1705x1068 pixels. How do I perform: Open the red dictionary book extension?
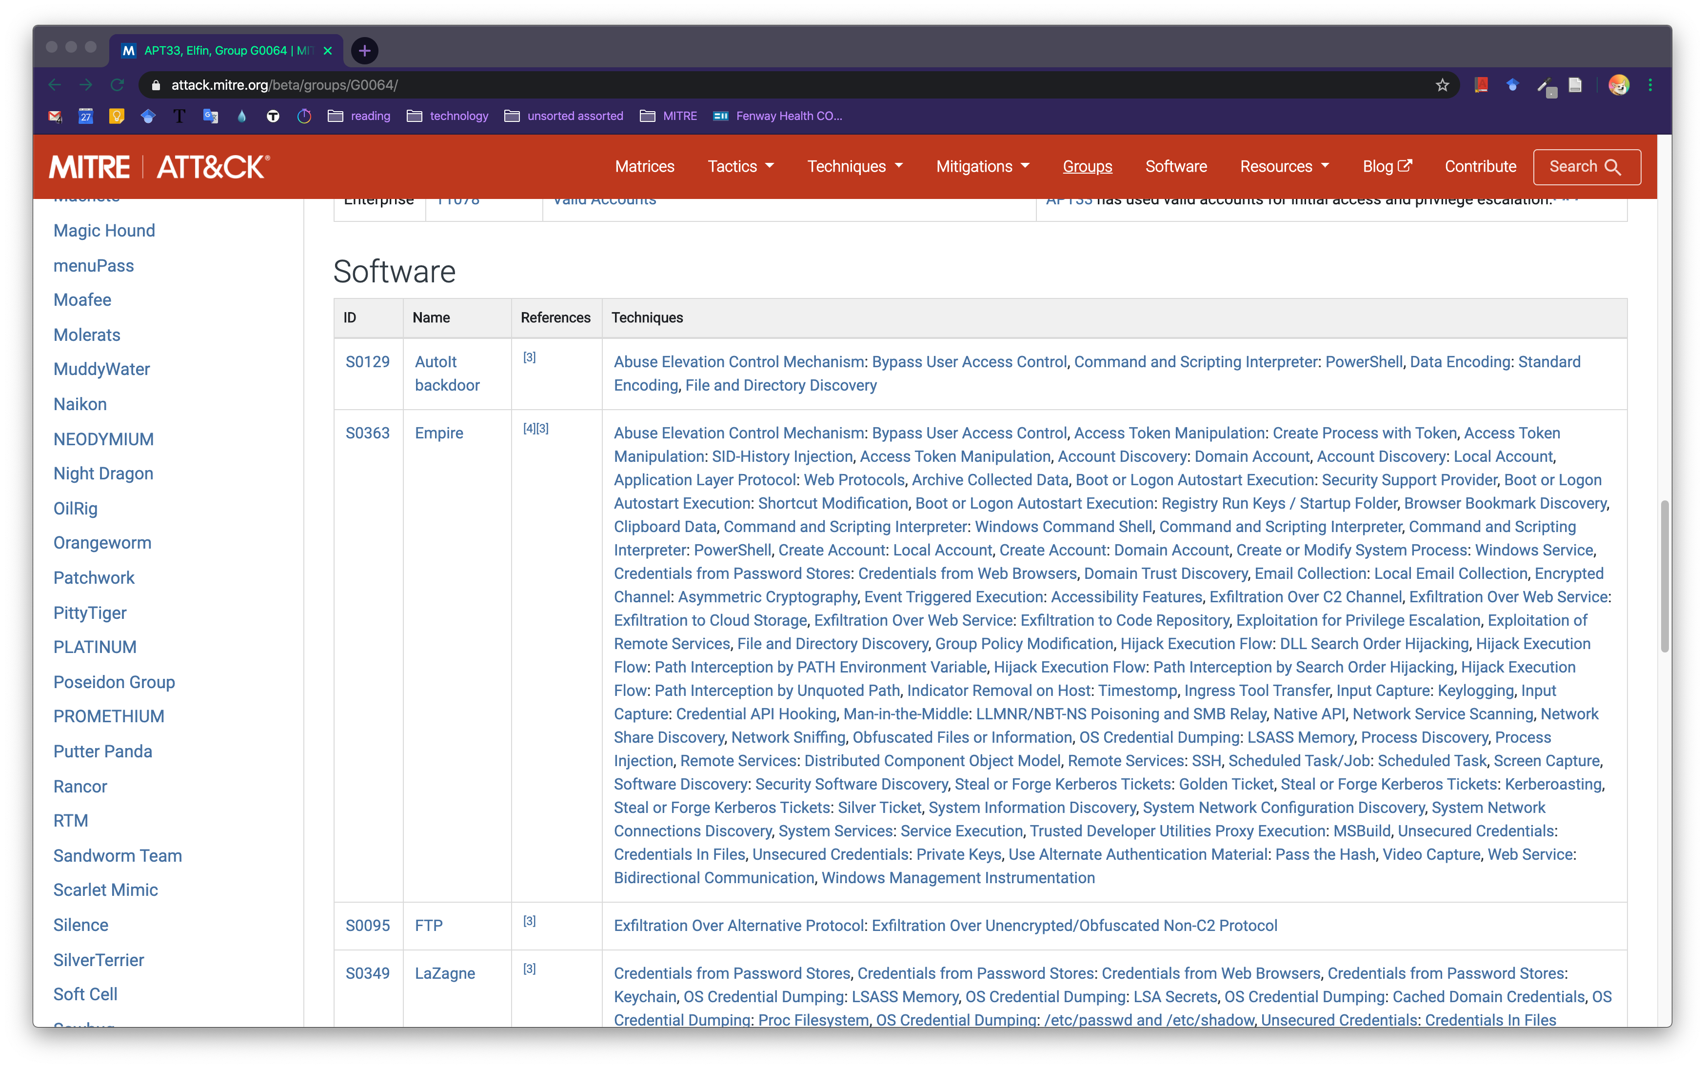point(1481,85)
